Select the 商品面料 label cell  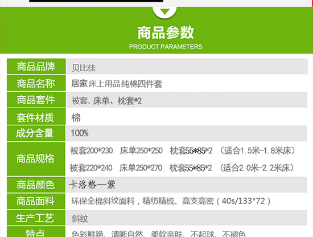click(x=36, y=201)
